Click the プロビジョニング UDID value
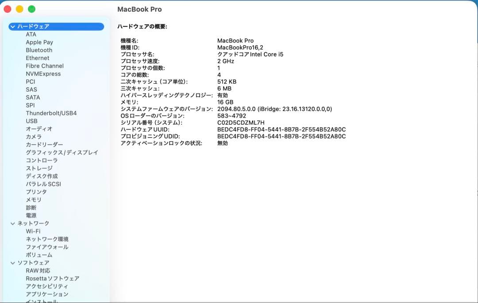 281,136
